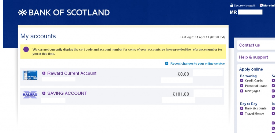The height and width of the screenshot is (133, 275).
Task: Click arrow icon beside Personal Loans
Action: click(x=242, y=86)
